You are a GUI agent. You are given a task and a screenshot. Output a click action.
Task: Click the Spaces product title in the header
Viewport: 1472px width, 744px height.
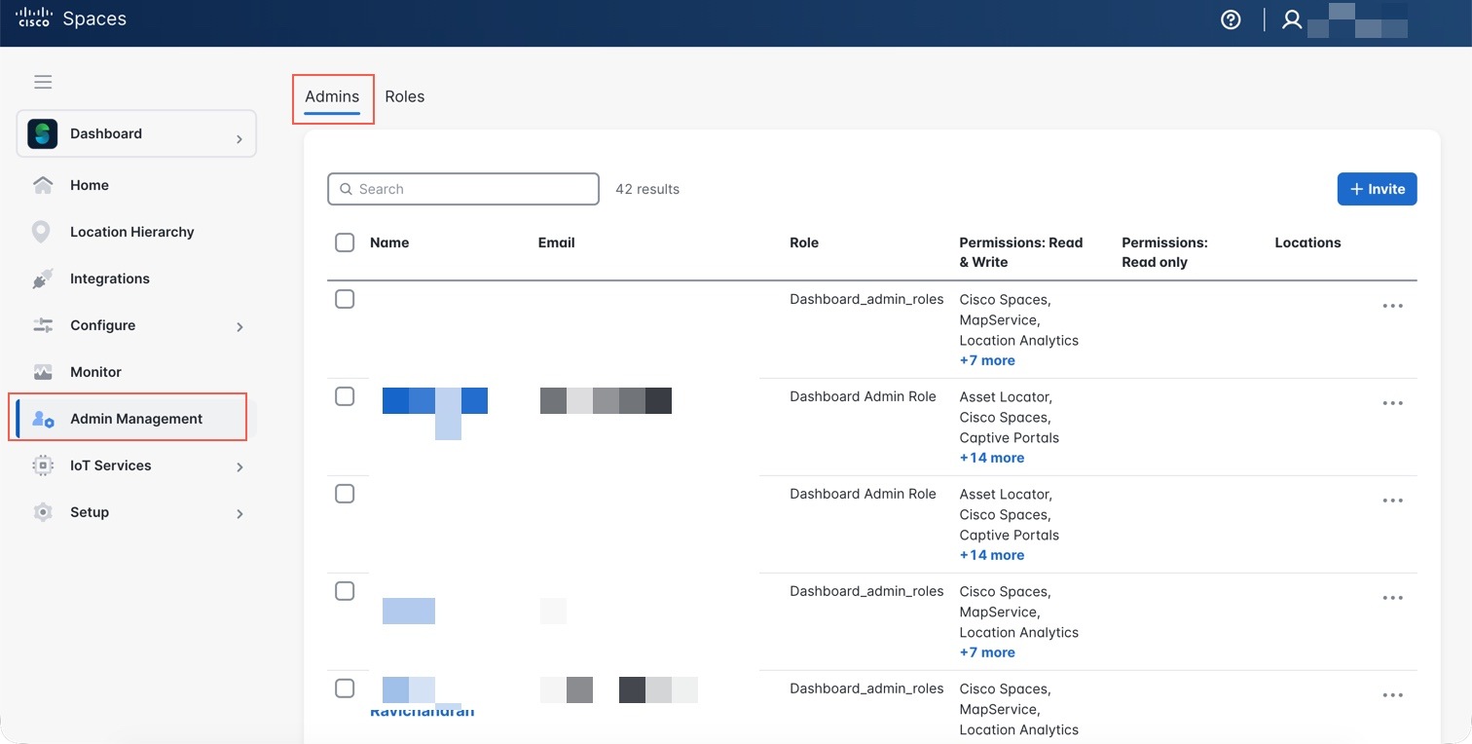(x=94, y=19)
